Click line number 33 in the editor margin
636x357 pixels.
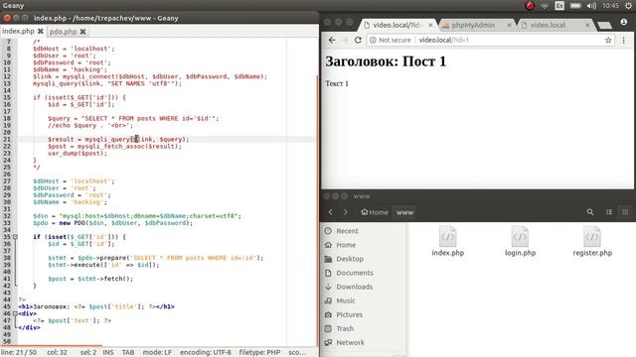click(x=7, y=223)
